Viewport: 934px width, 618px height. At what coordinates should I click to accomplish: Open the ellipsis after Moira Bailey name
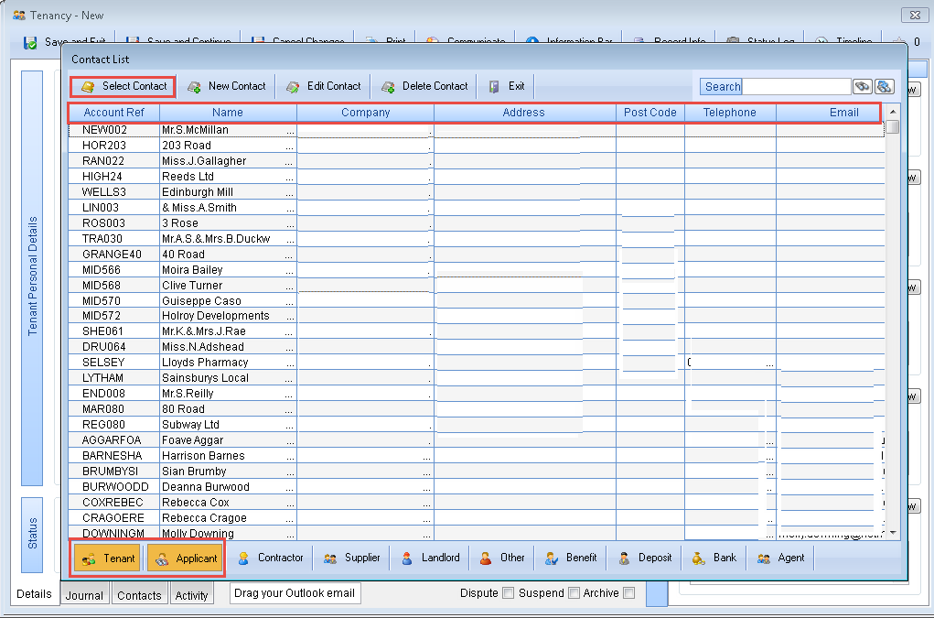coord(290,271)
